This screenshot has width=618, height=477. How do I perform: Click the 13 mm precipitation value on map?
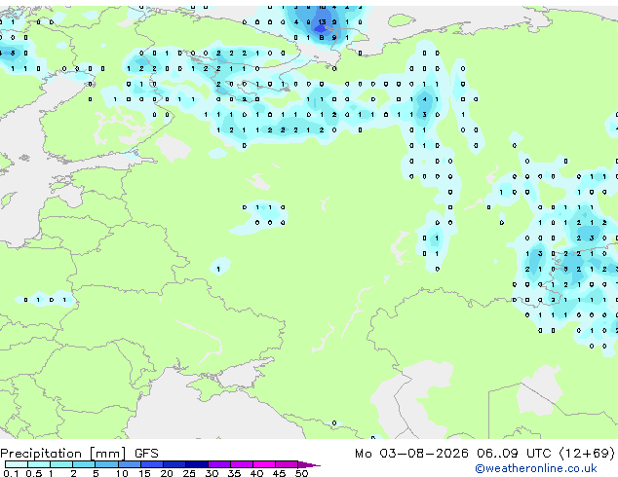pyautogui.click(x=322, y=22)
